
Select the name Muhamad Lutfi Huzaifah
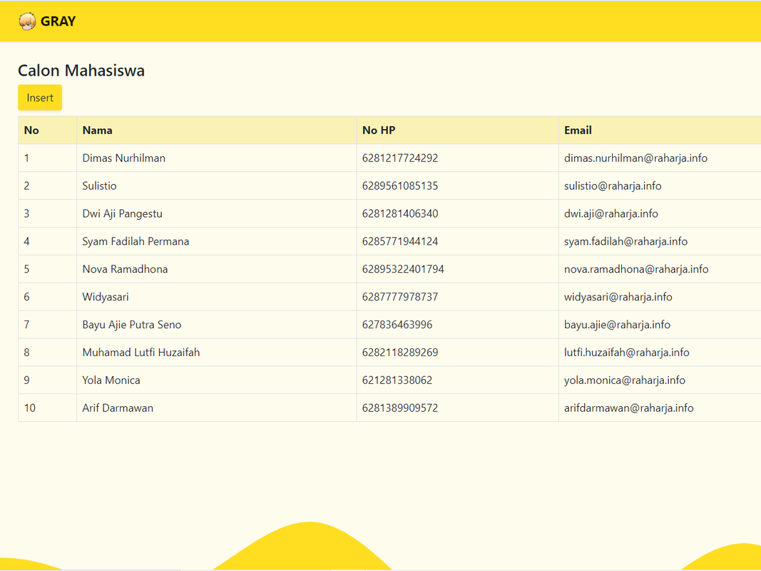click(141, 352)
